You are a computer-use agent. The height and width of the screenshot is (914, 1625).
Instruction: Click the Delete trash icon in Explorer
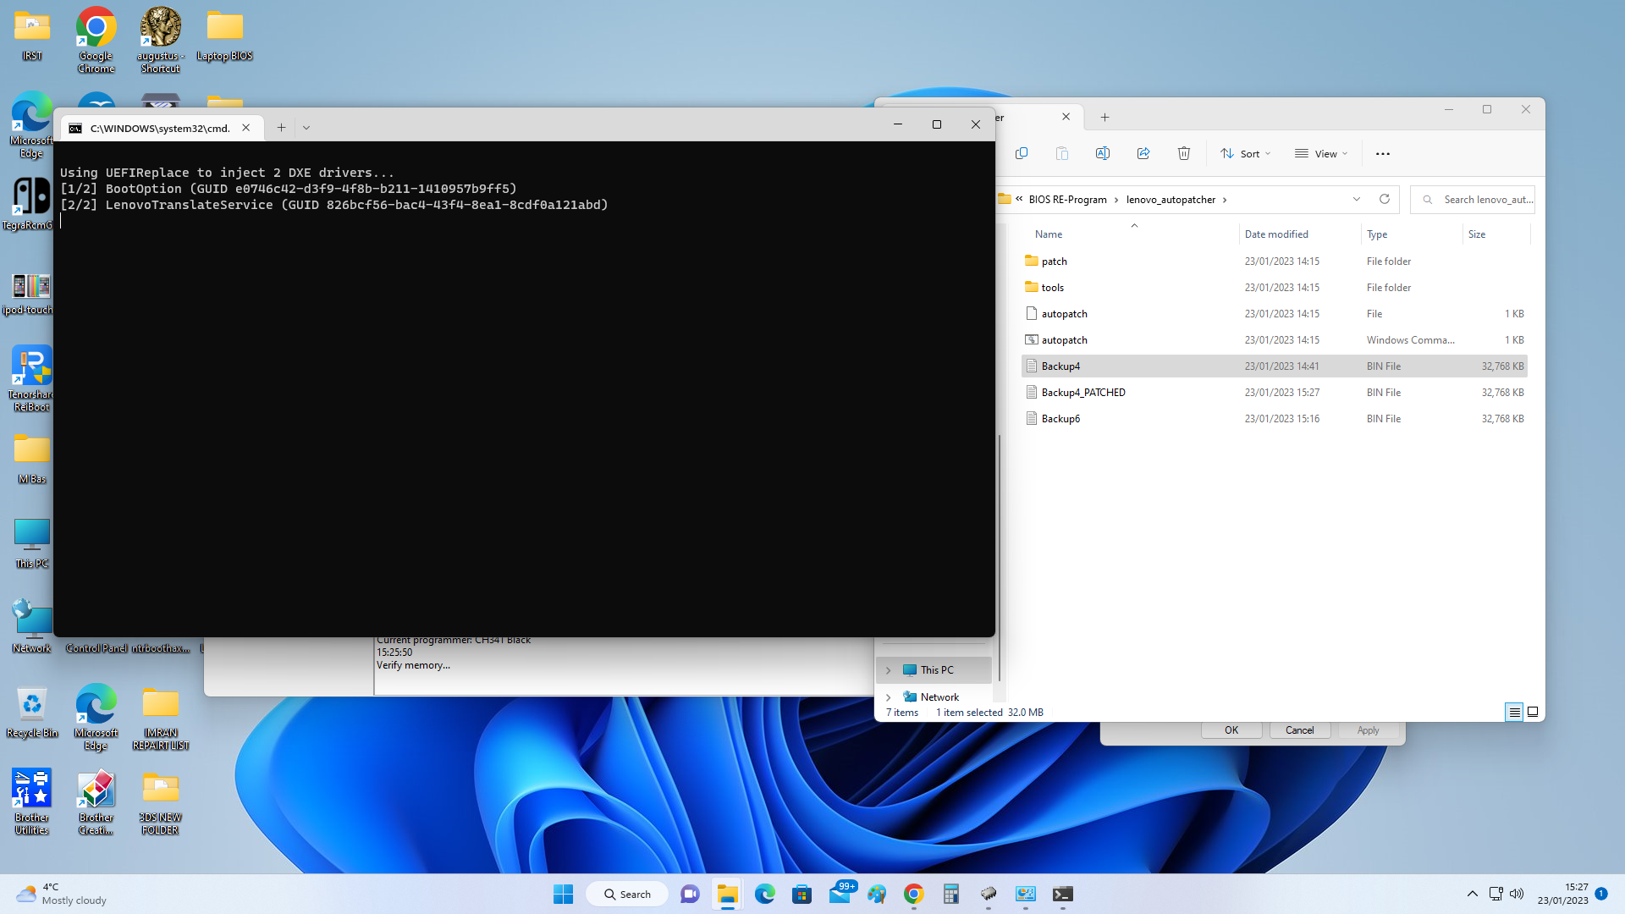1184,153
